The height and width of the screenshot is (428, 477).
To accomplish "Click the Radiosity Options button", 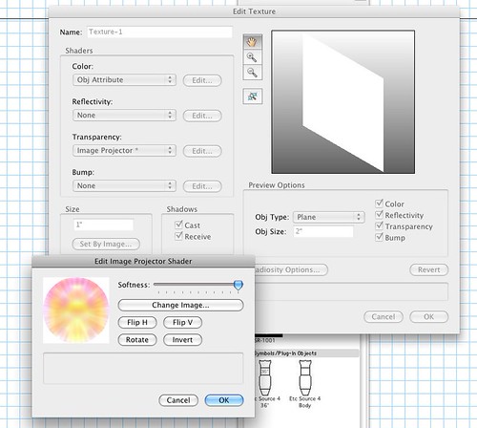I will [291, 269].
